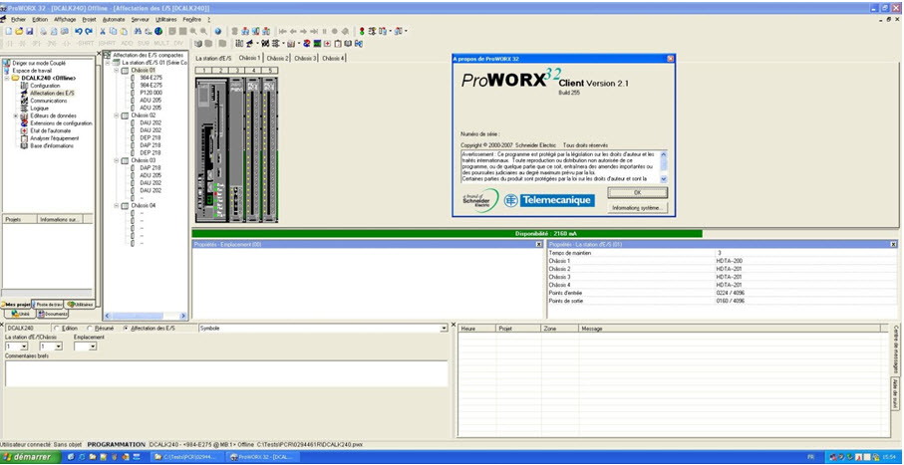Open the La station d'E/S number dropdown
The image size is (904, 465).
24,347
